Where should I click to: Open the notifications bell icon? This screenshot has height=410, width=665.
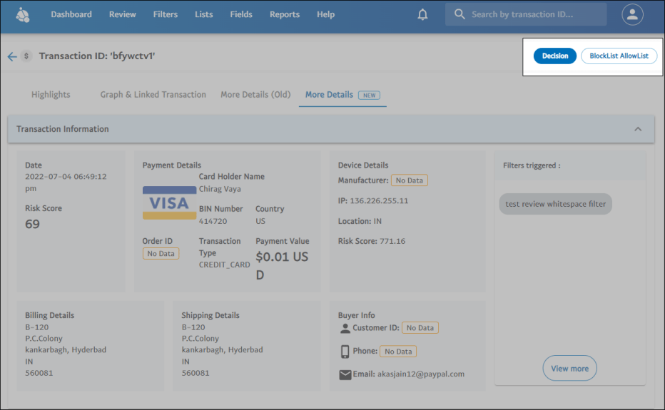[423, 15]
